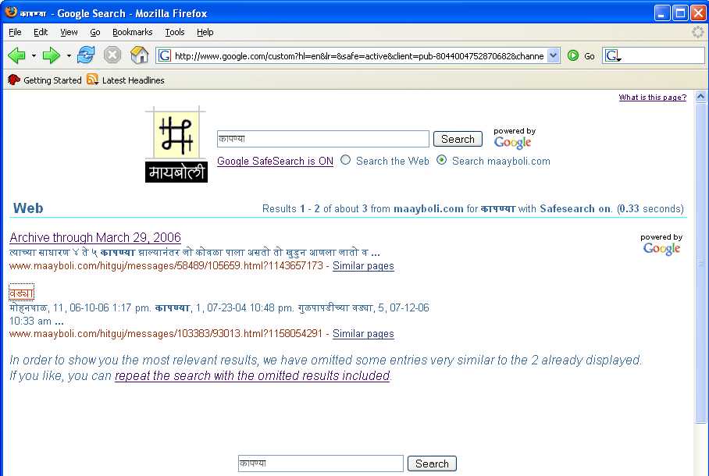Click the Getting Started bookmark label

click(x=52, y=80)
